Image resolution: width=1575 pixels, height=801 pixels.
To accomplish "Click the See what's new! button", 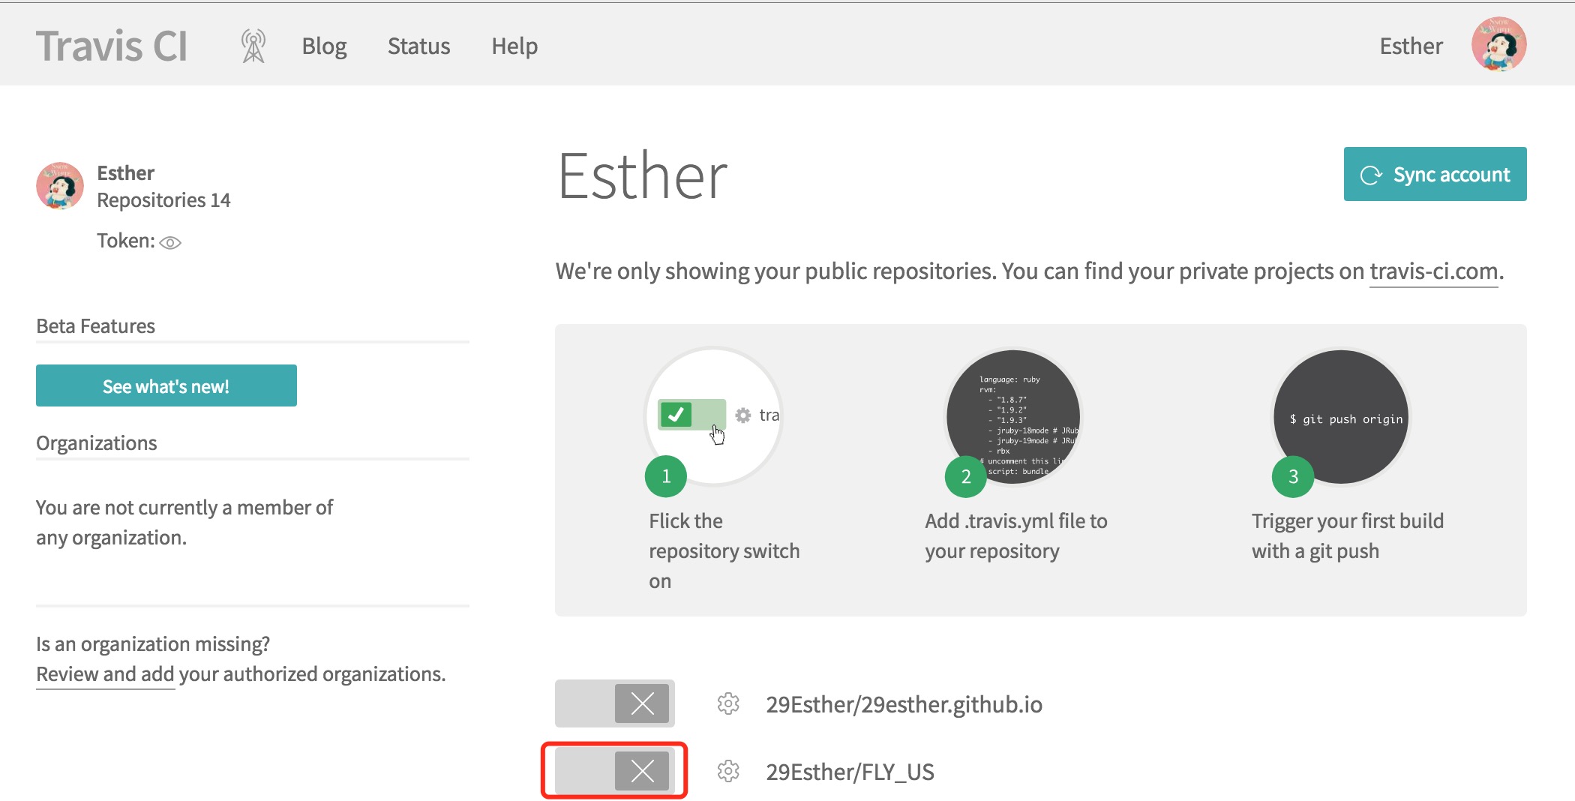I will point(166,385).
